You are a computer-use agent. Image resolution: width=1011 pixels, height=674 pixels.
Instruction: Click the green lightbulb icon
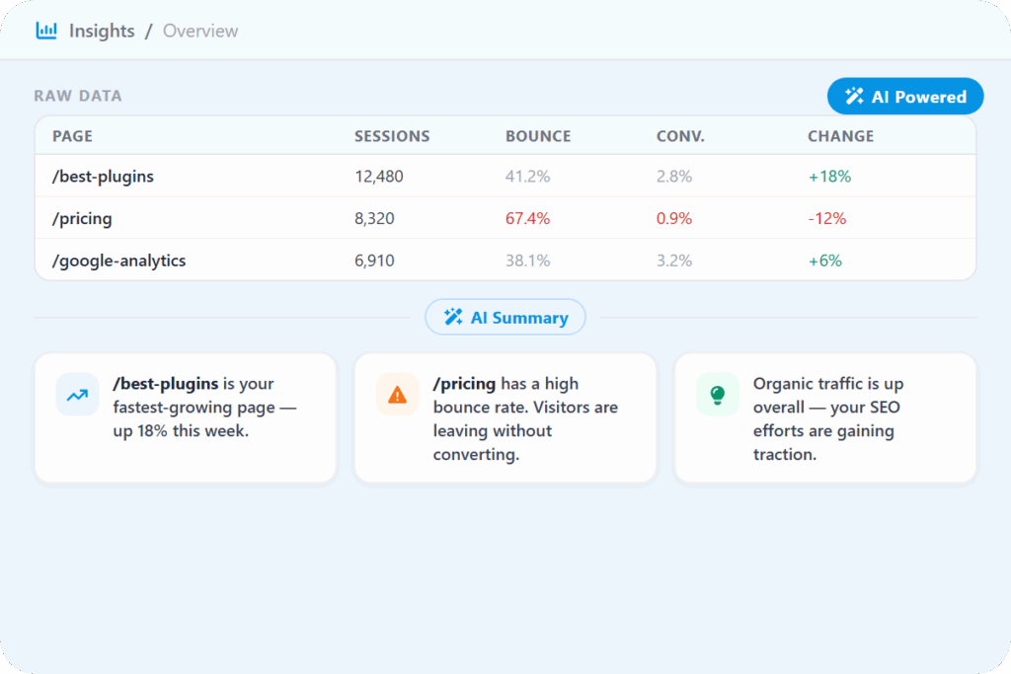717,395
